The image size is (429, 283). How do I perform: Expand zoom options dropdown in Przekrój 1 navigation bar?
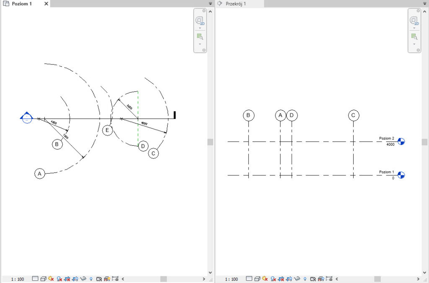[x=414, y=44]
